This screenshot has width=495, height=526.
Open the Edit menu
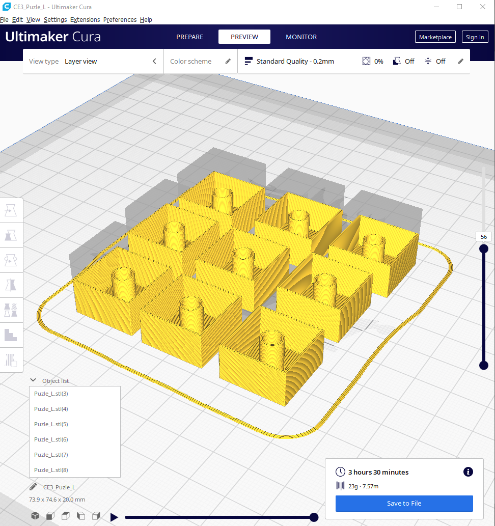pyautogui.click(x=17, y=19)
